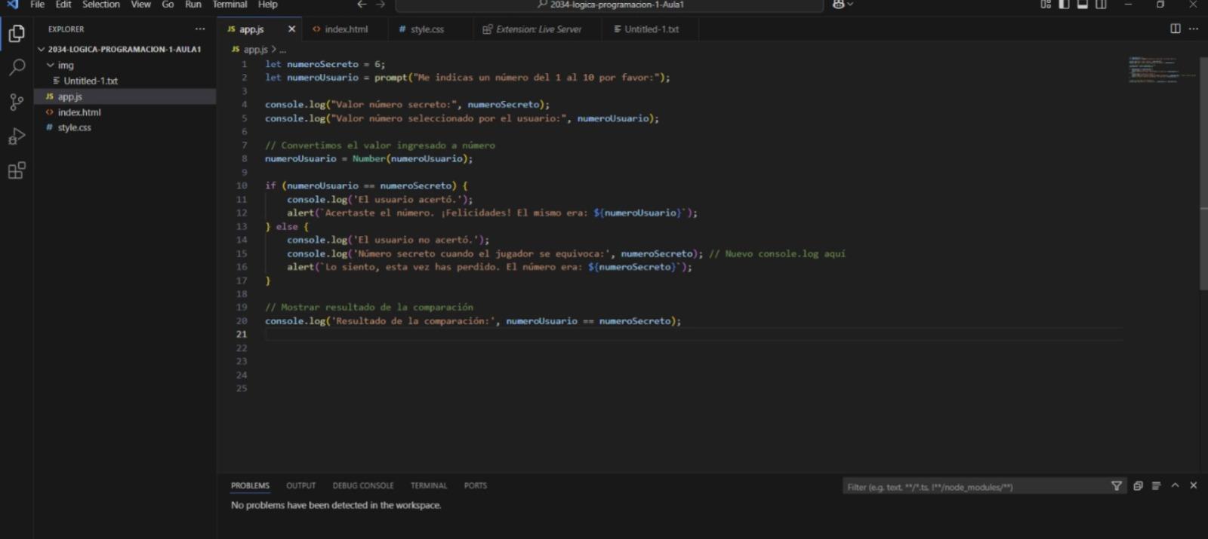The width and height of the screenshot is (1208, 539).
Task: Open editor more actions menu
Action: (1193, 29)
